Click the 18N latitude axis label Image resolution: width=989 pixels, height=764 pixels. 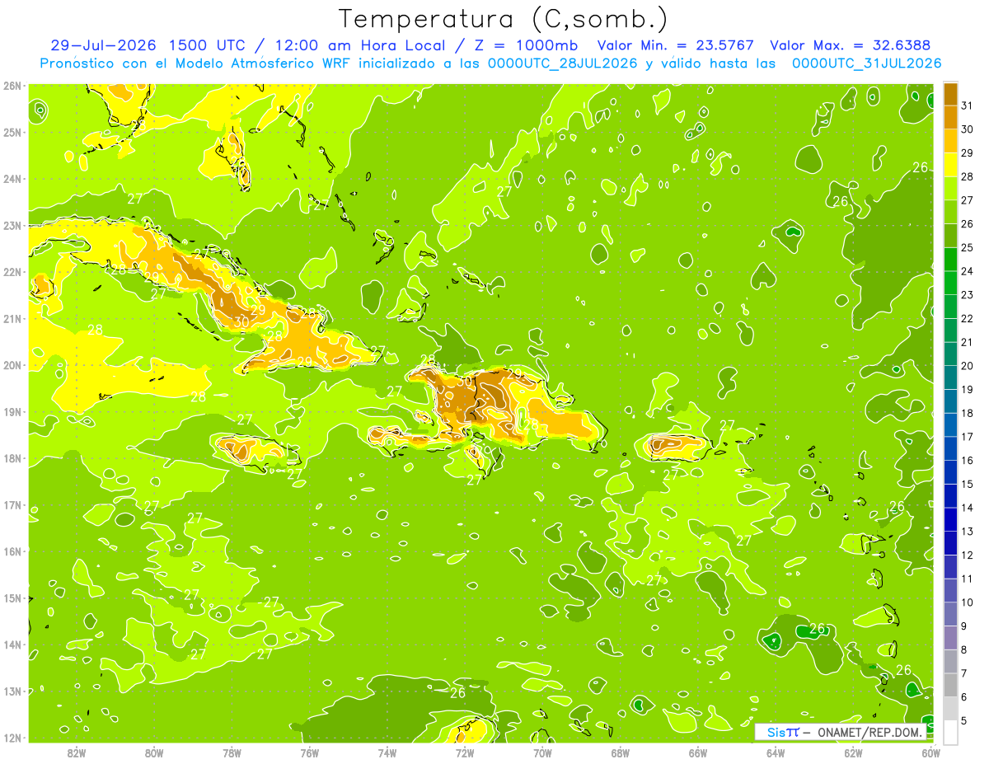(12, 458)
